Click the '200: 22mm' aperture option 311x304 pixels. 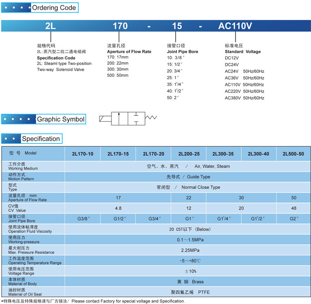[x=118, y=63]
